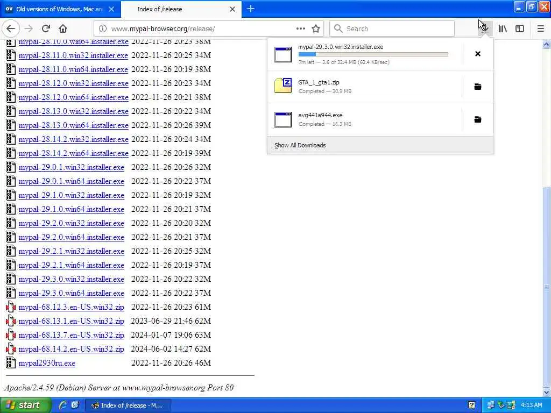Close the Old versions of Windows tab
This screenshot has width=551, height=413.
[x=111, y=9]
